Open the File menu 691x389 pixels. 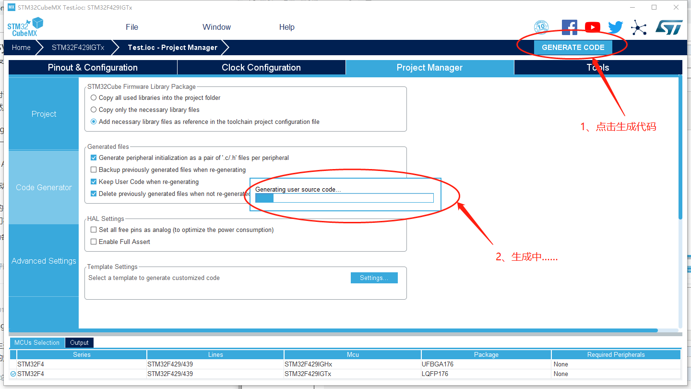point(132,27)
